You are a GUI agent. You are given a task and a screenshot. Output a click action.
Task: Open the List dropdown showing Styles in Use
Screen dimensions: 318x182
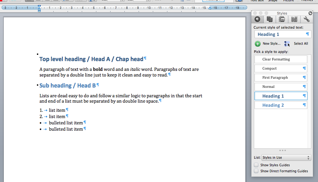click(x=286, y=157)
